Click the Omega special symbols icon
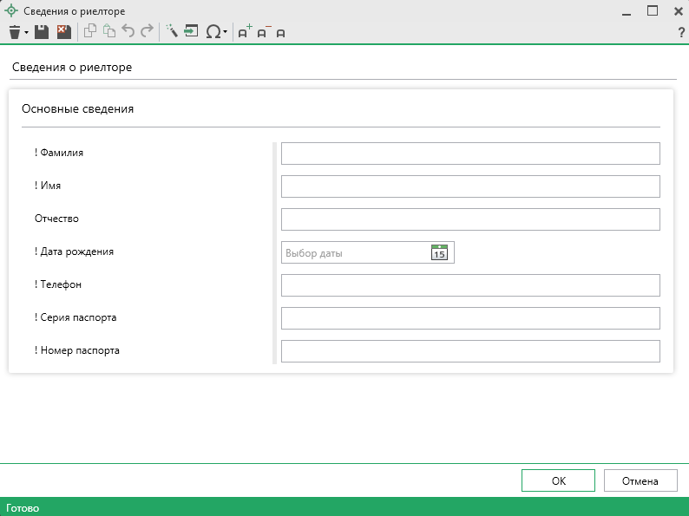 pos(213,32)
